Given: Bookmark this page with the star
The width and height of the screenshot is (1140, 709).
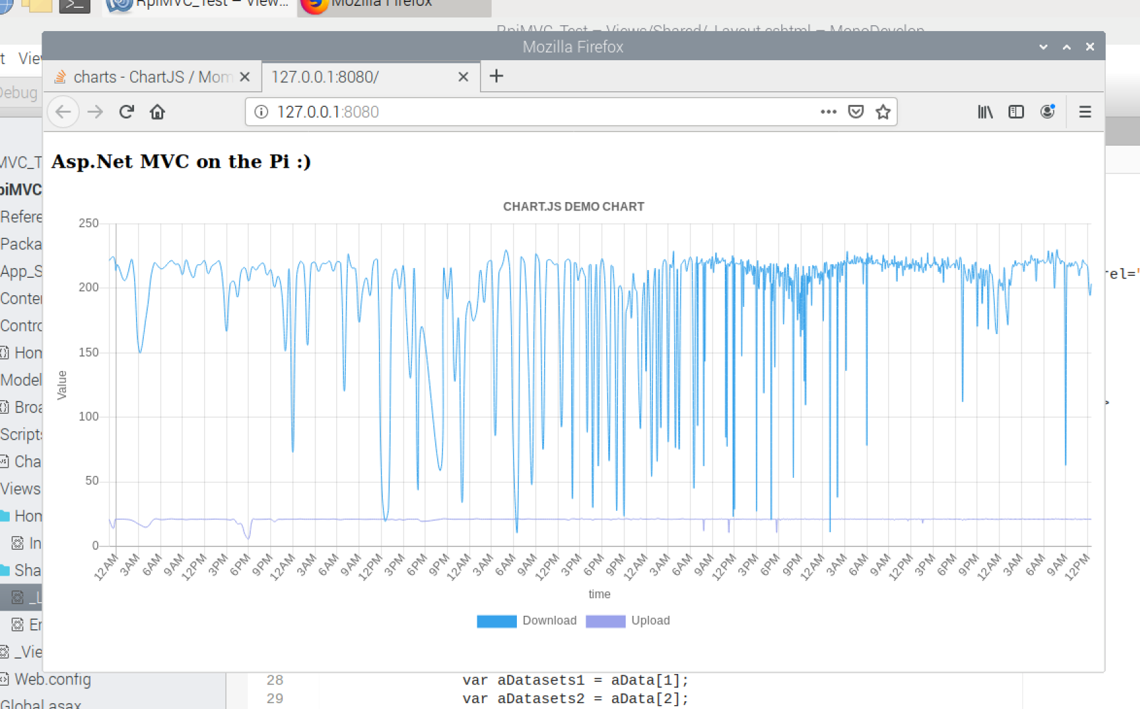Looking at the screenshot, I should click(x=883, y=112).
